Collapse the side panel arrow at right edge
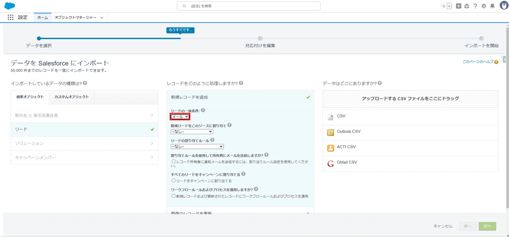The height and width of the screenshot is (237, 509). tap(504, 59)
